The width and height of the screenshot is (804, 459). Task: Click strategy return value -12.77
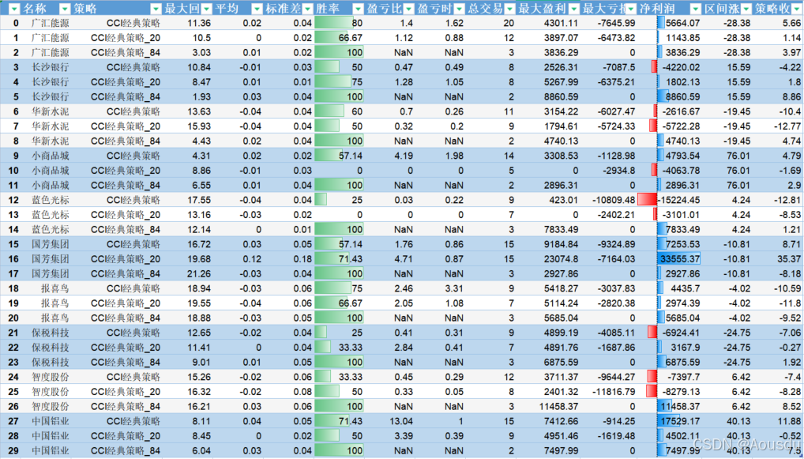coord(787,126)
